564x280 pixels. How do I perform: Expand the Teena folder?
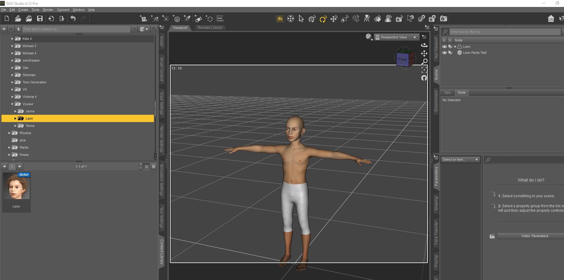[x=15, y=126]
